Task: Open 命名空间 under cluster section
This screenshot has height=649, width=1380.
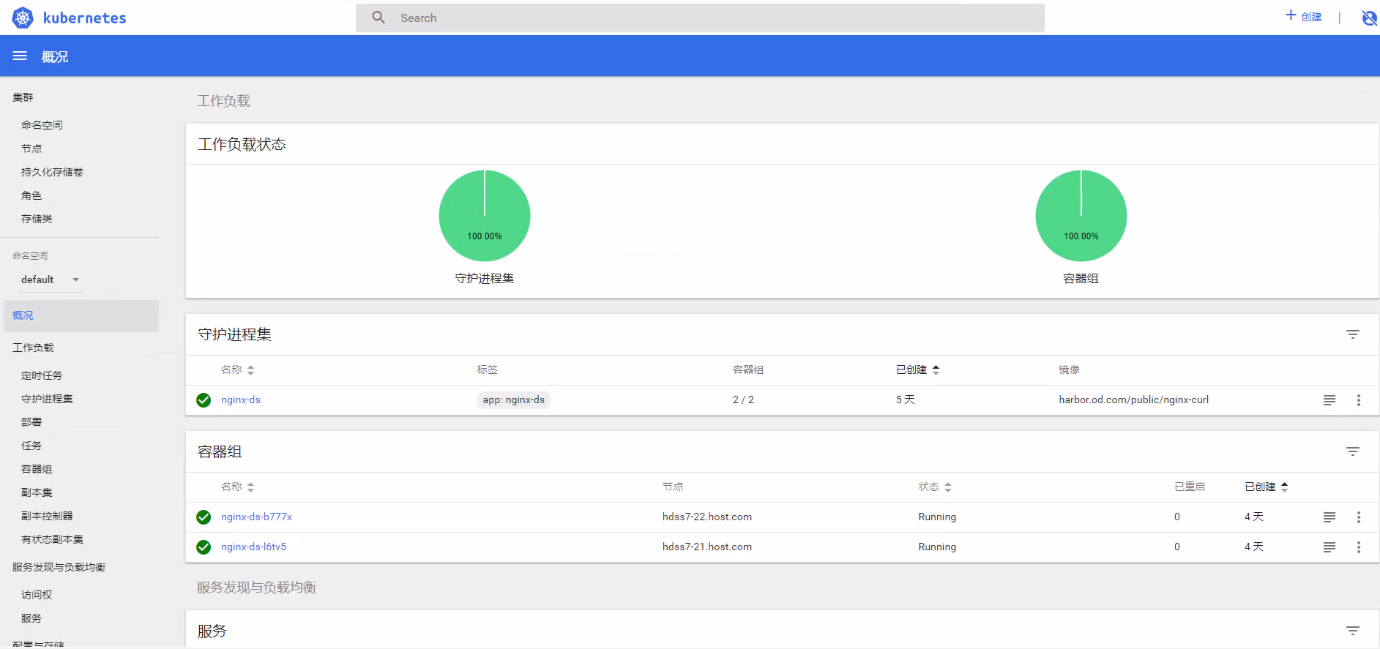Action: click(x=42, y=125)
